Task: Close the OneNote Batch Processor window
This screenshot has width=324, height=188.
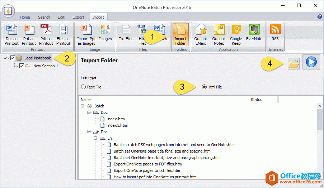Action: (x=315, y=6)
